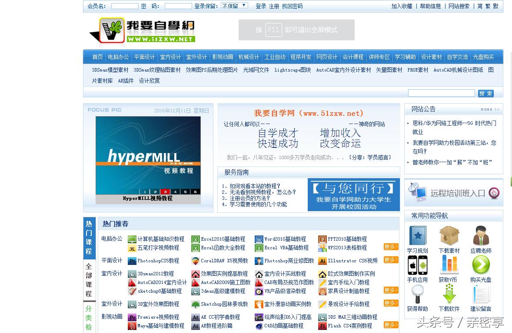Click the tree icon beside Sketchup园林景观教
The height and width of the screenshot is (333, 512).
click(195, 304)
